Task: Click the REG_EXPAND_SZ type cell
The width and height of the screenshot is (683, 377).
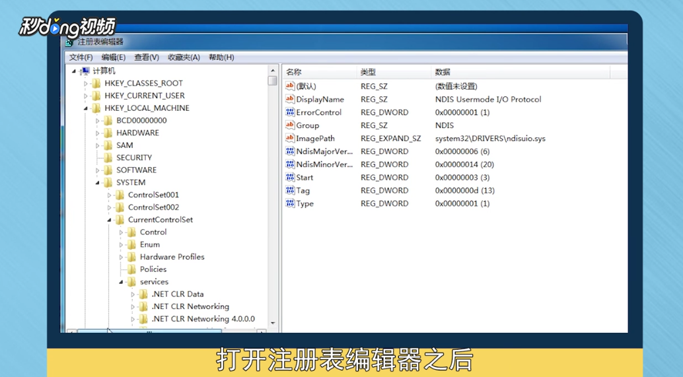Action: tap(391, 139)
